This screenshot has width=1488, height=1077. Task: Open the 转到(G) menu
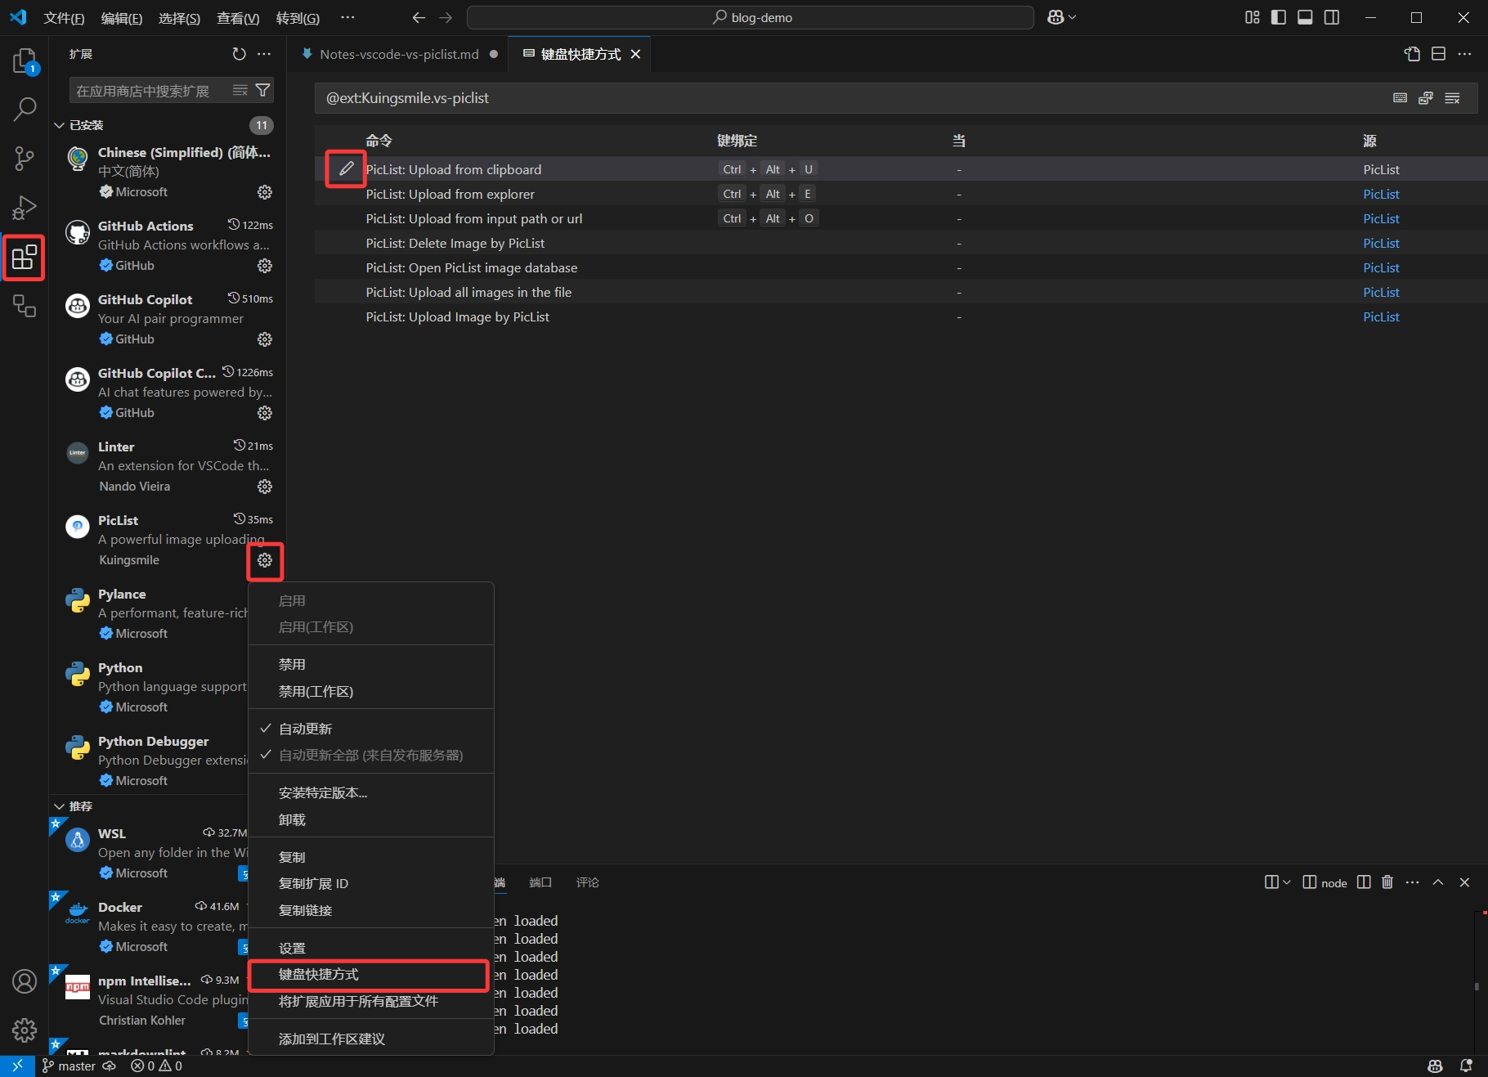298,18
